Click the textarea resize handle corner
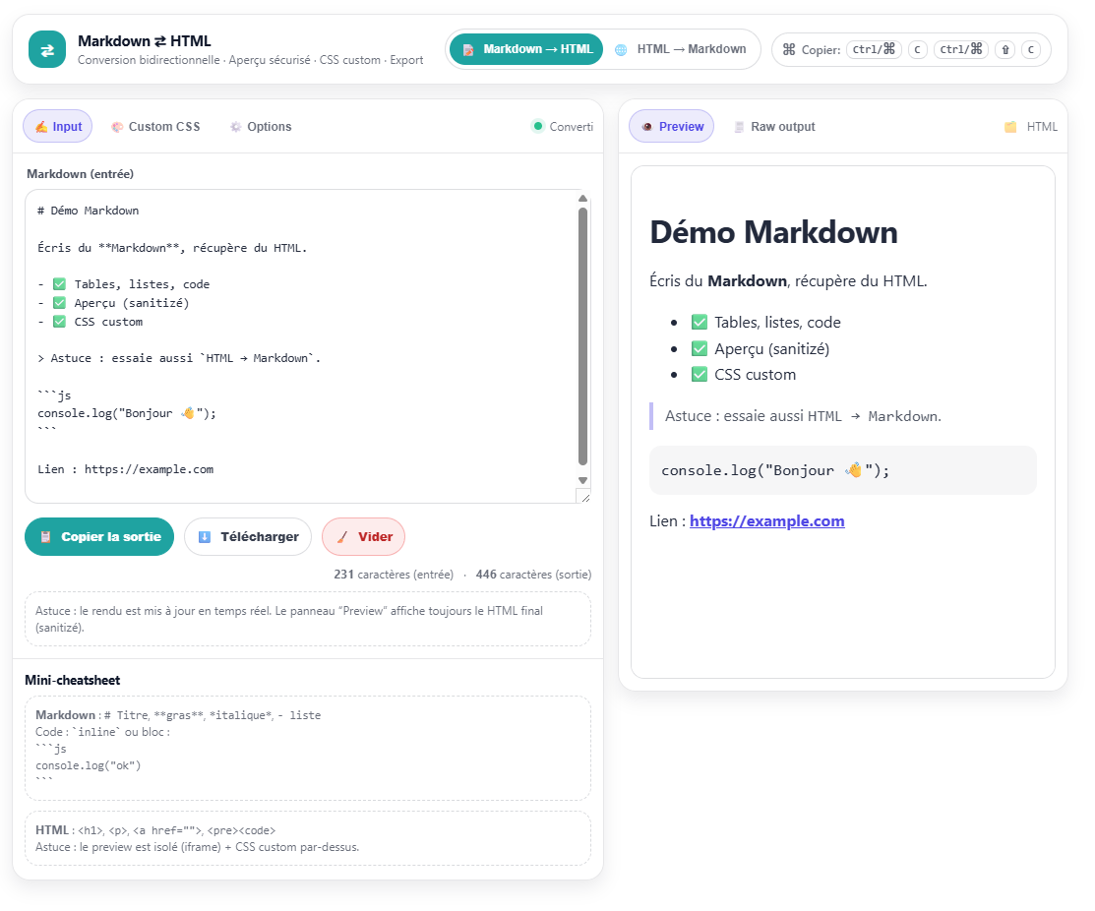This screenshot has height=911, width=1095. [583, 496]
